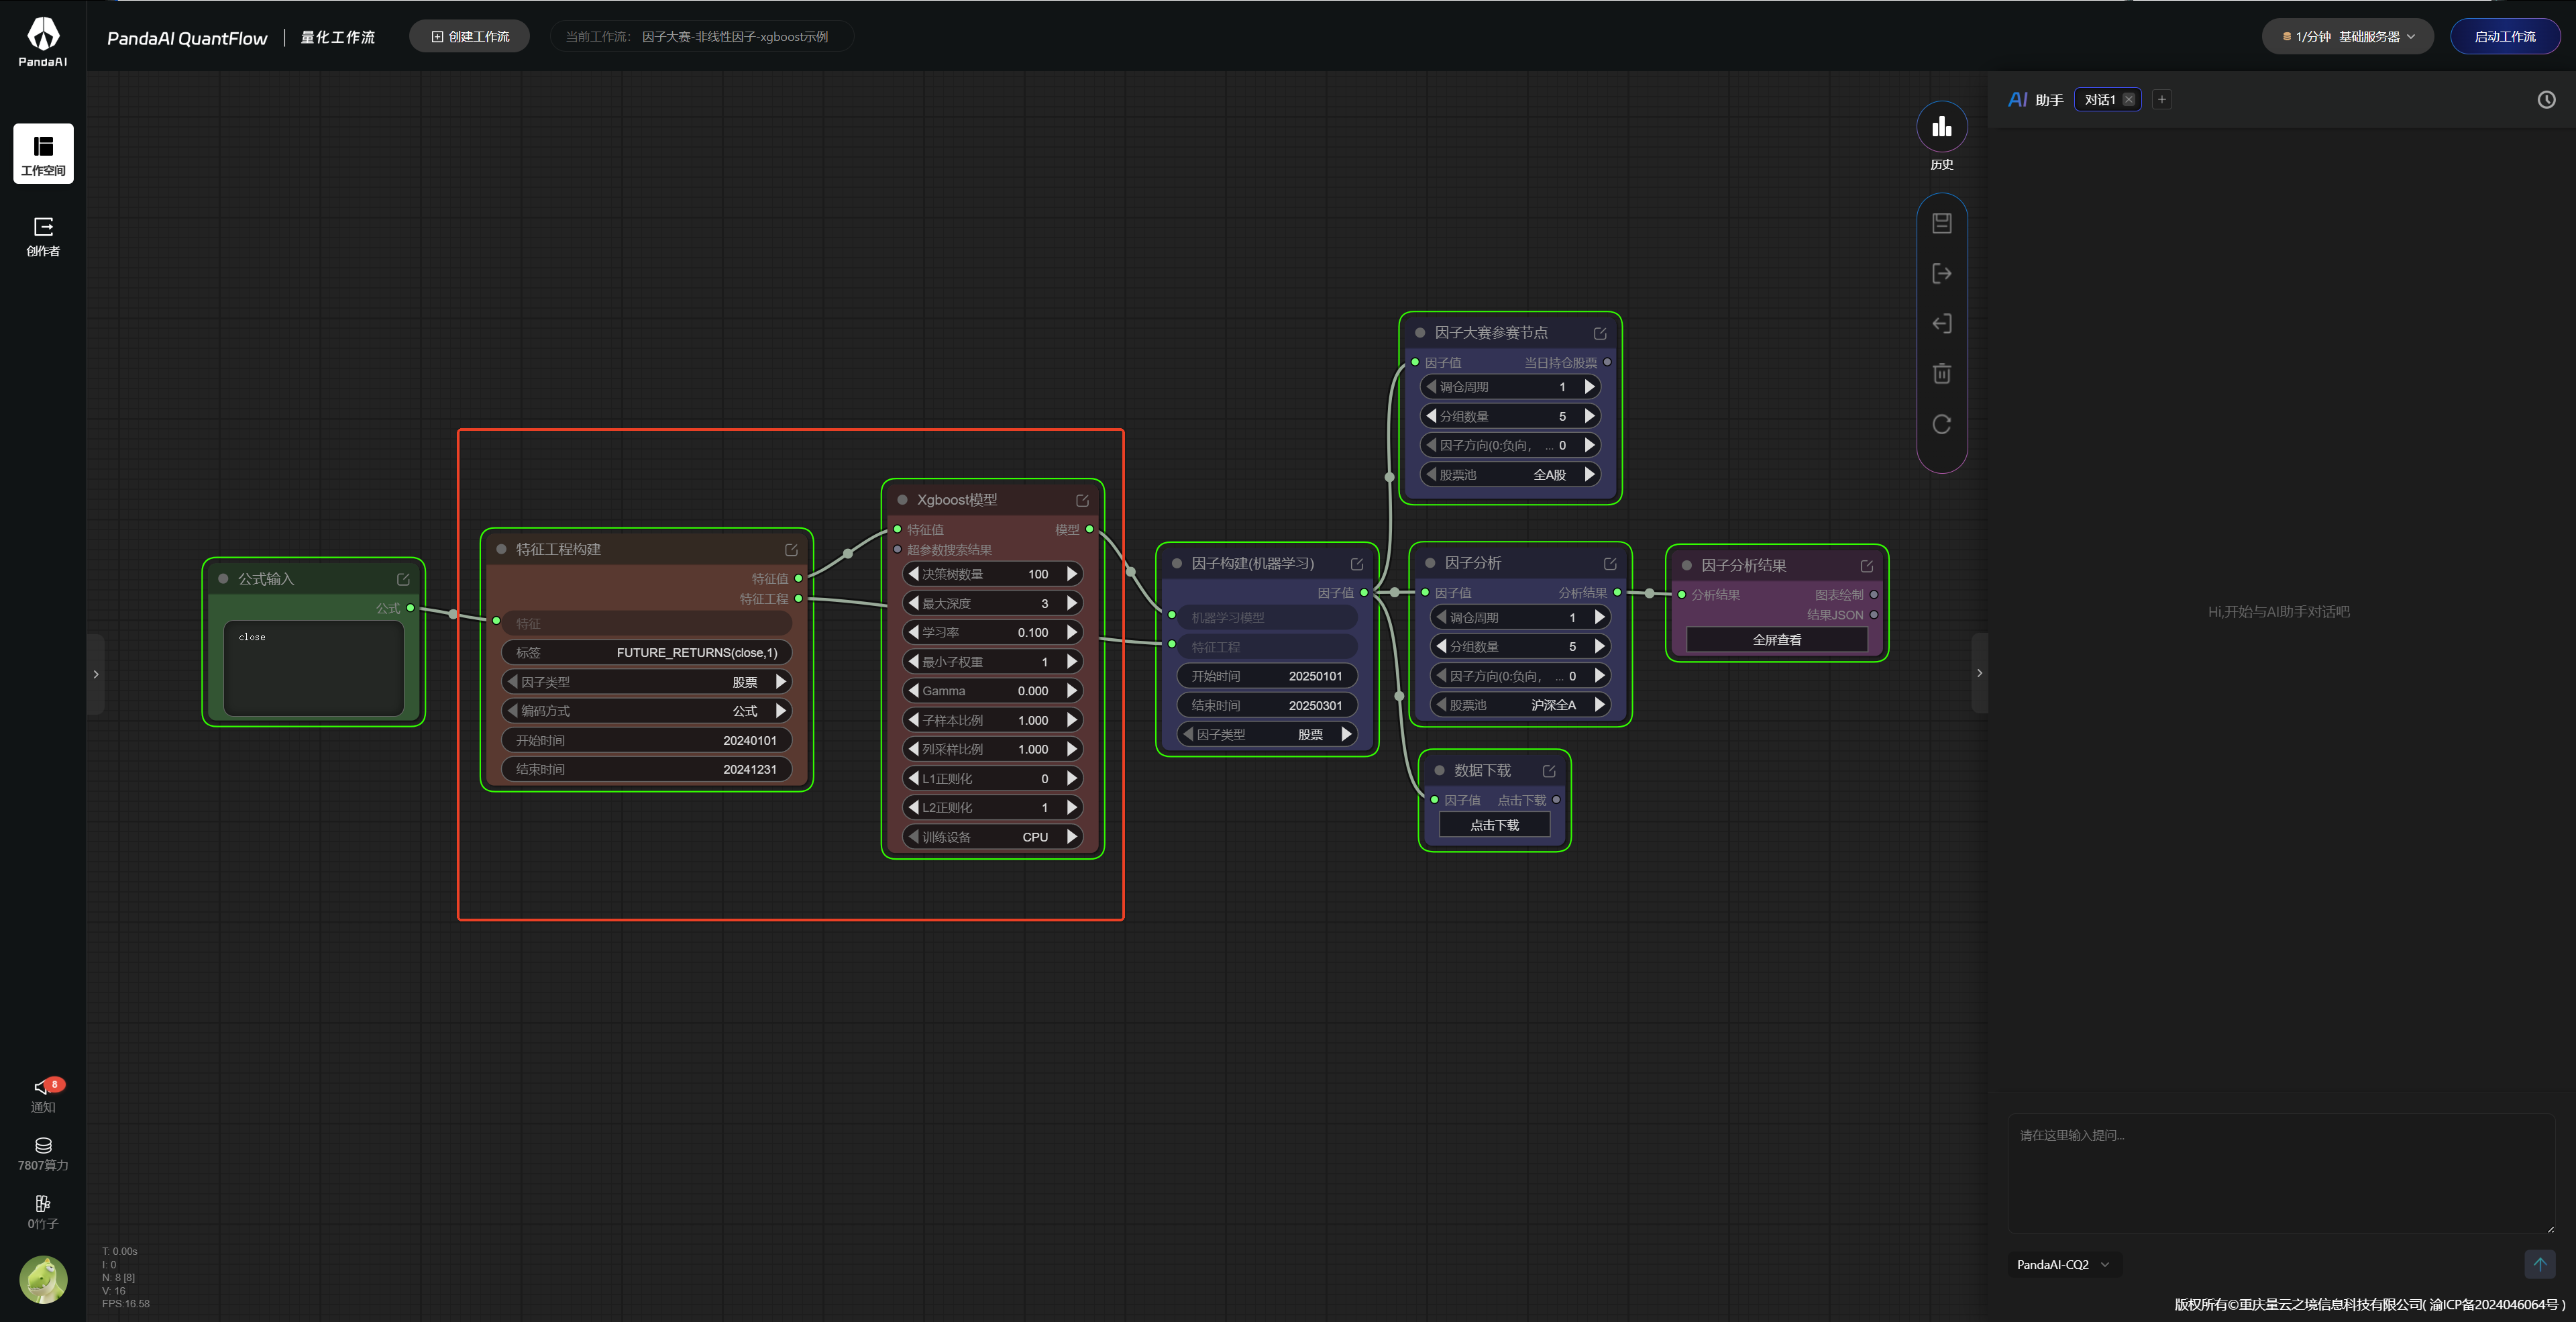The width and height of the screenshot is (2576, 1322).
Task: Increase 决策树数量 with the right arrow
Action: [1072, 574]
